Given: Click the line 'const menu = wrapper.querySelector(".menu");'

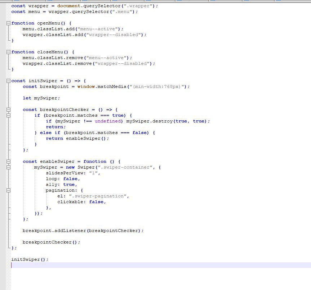Looking at the screenshot, I should 74,12.
